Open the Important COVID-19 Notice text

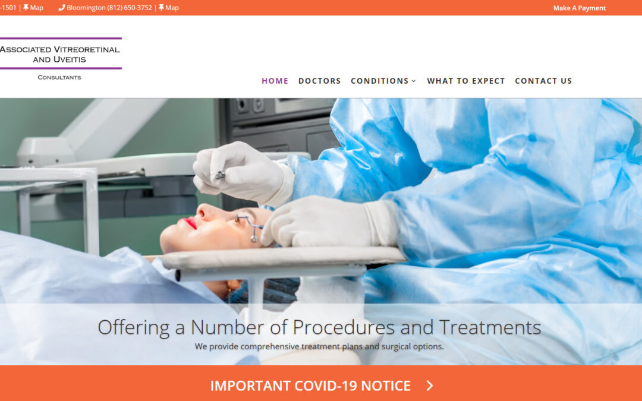pyautogui.click(x=310, y=386)
